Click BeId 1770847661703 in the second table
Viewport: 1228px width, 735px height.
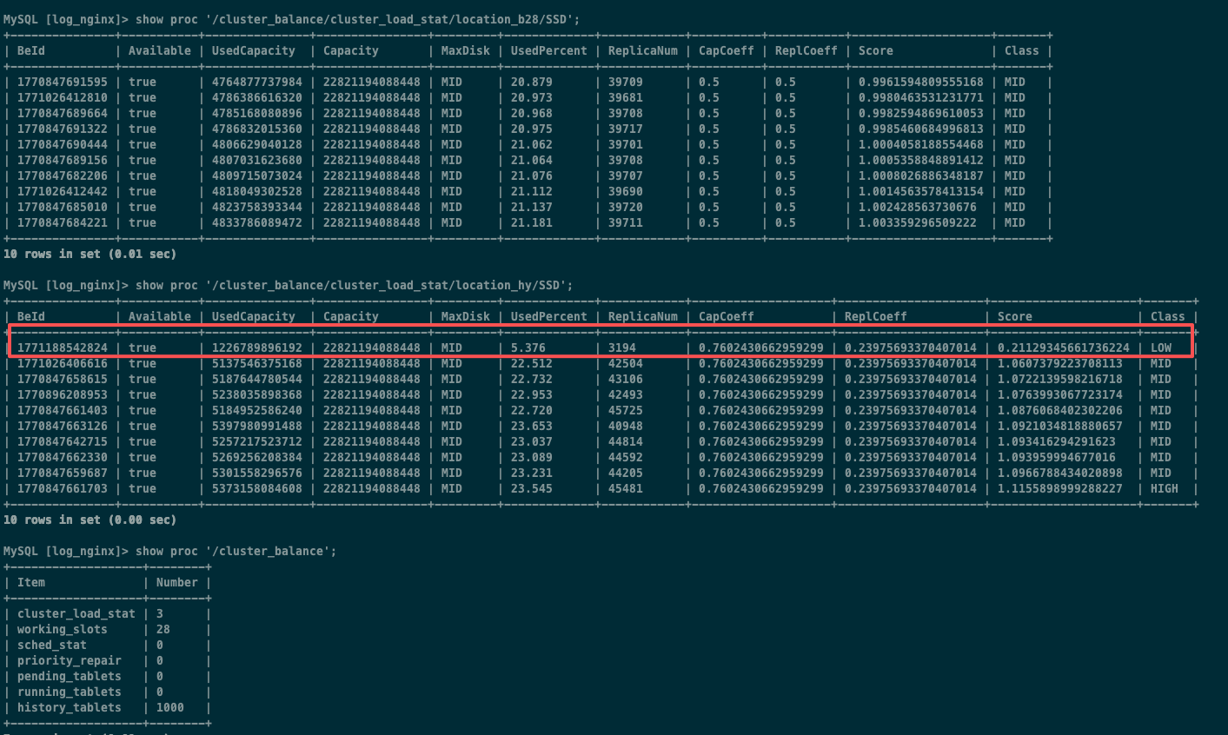63,488
